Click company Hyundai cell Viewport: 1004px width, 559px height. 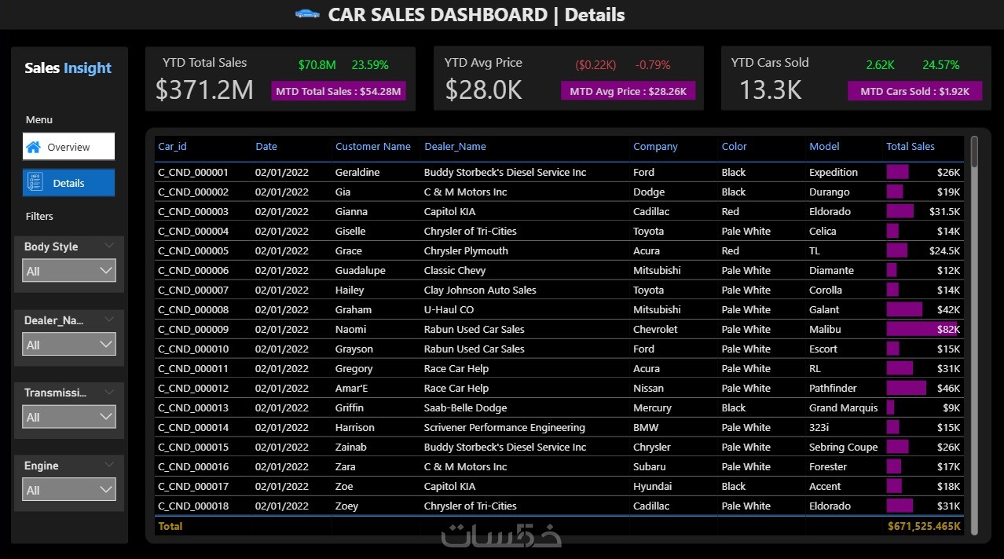pos(652,486)
